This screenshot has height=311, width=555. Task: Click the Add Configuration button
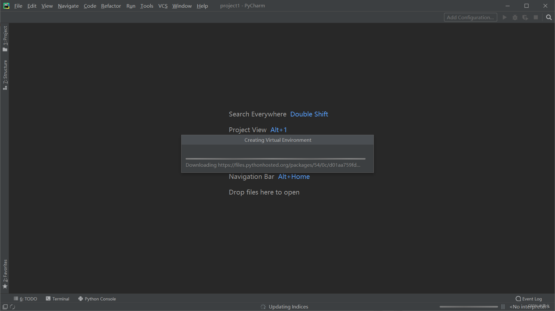pos(471,17)
